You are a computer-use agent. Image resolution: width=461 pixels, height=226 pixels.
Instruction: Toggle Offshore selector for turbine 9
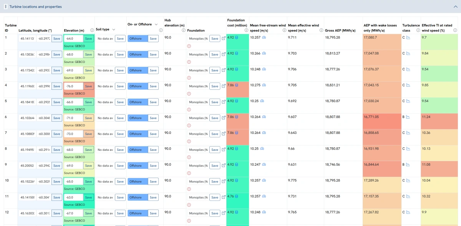(138, 166)
